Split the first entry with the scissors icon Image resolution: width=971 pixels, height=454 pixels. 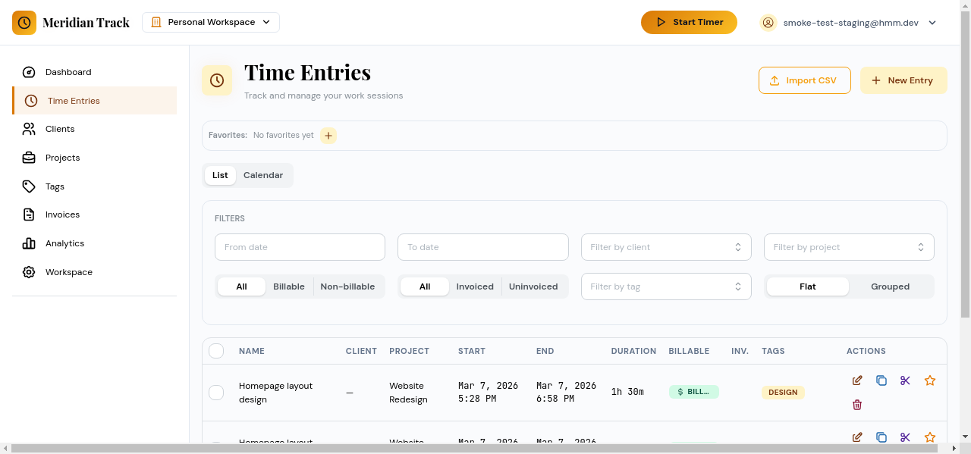tap(905, 380)
